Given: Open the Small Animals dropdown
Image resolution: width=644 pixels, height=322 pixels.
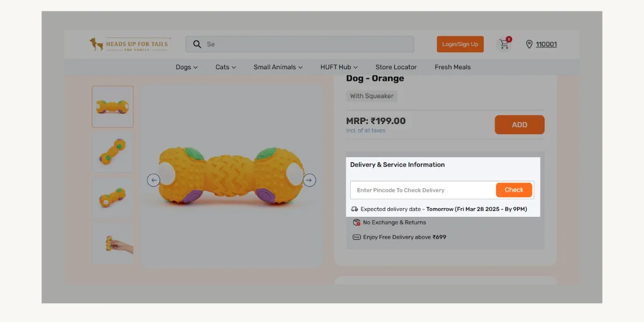Looking at the screenshot, I should (x=278, y=67).
